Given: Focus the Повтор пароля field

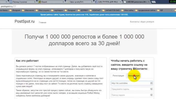Looking at the screenshot, I should click(x=132, y=95).
